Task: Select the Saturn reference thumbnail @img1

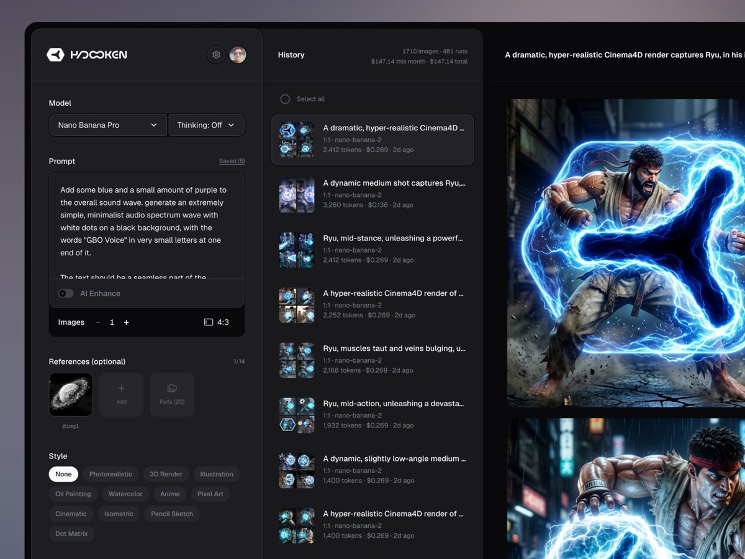Action: pyautogui.click(x=71, y=394)
